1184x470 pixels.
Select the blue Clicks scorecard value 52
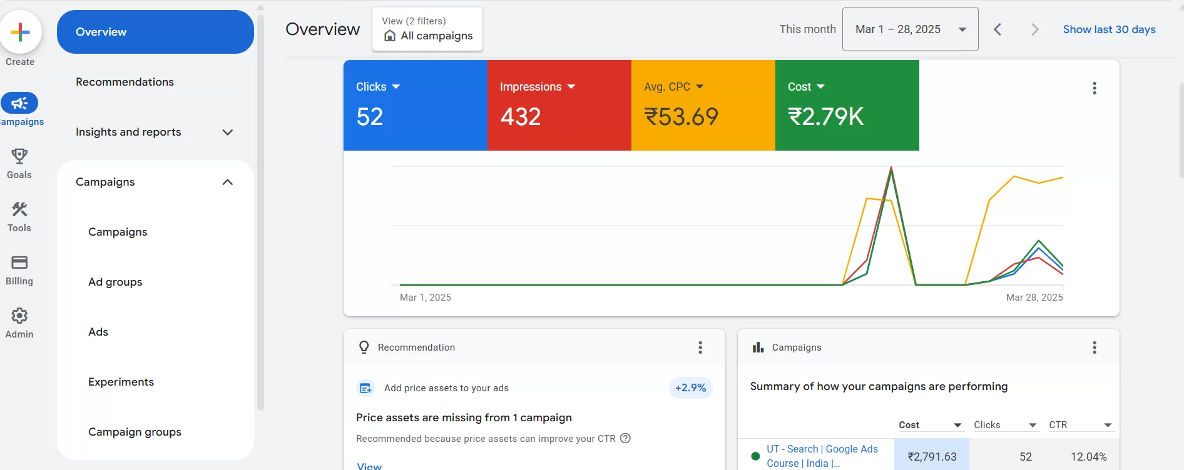pos(369,117)
